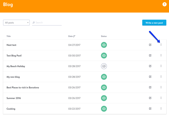This screenshot has height=117, width=169.
Task: Click the search magnifier icon
Action: (34, 22)
